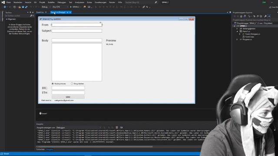
Task: Open the Datei menu
Action: [x=9, y=2]
